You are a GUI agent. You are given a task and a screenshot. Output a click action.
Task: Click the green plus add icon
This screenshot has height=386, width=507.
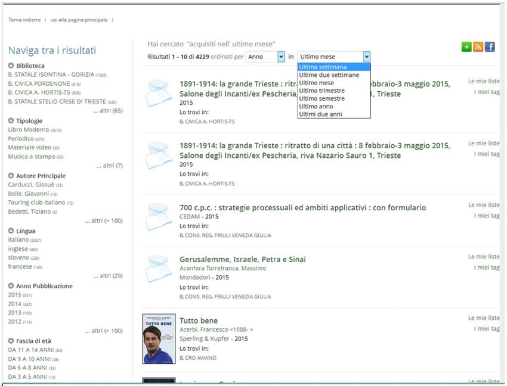pyautogui.click(x=466, y=47)
